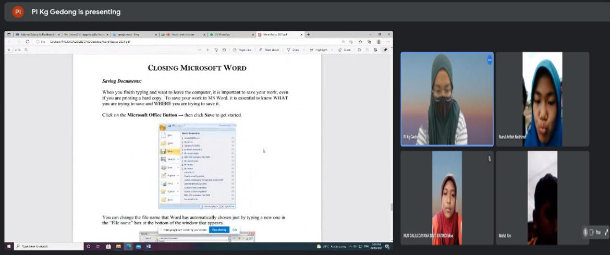
Task: Refresh the page in the browser
Action: [27, 42]
